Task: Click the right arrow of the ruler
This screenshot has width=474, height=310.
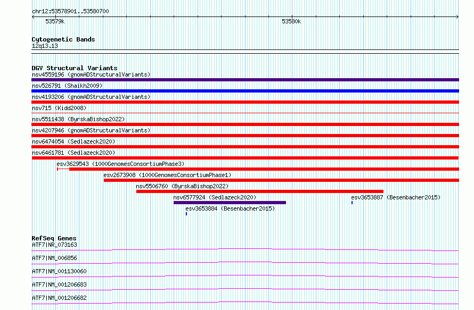Action: click(457, 17)
